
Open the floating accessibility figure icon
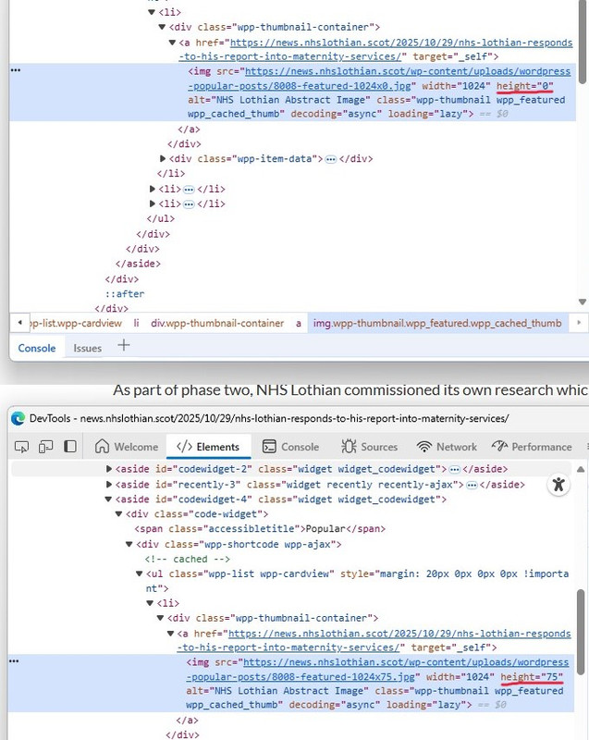558,484
